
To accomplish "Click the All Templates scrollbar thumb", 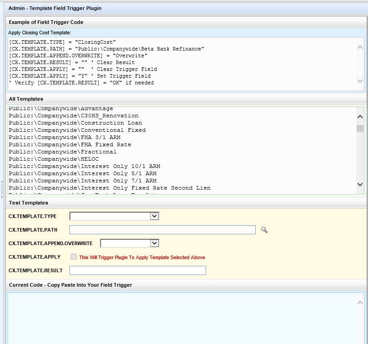I will [x=360, y=128].
